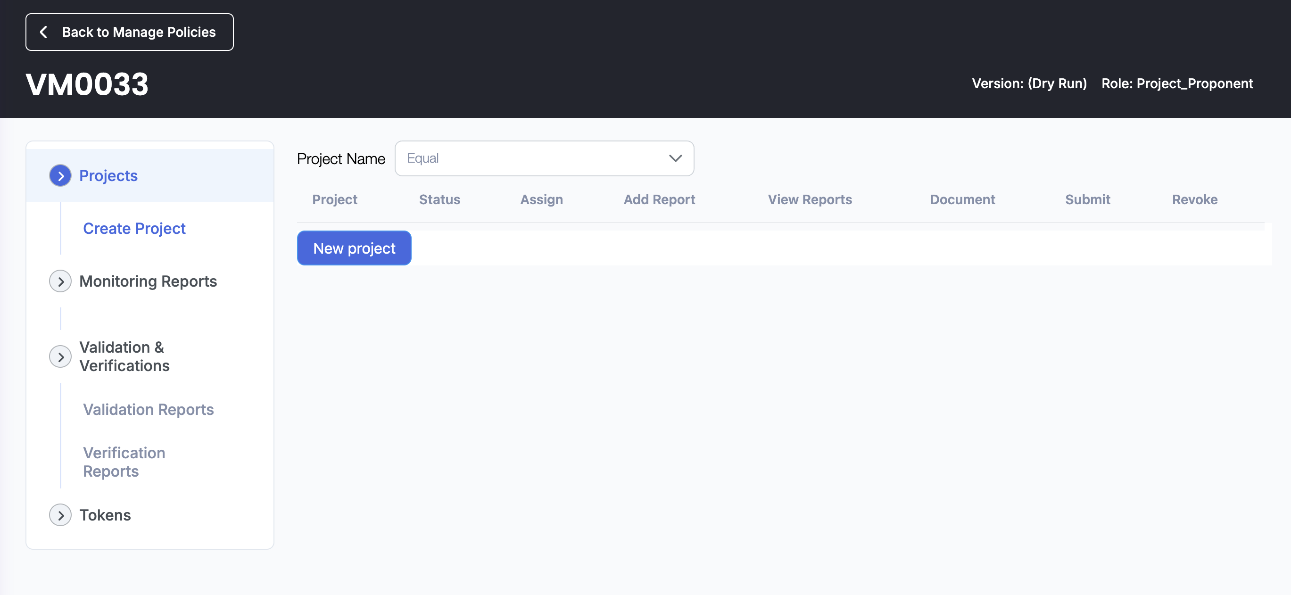
Task: Go Back to Manage Policies
Action: (x=139, y=32)
